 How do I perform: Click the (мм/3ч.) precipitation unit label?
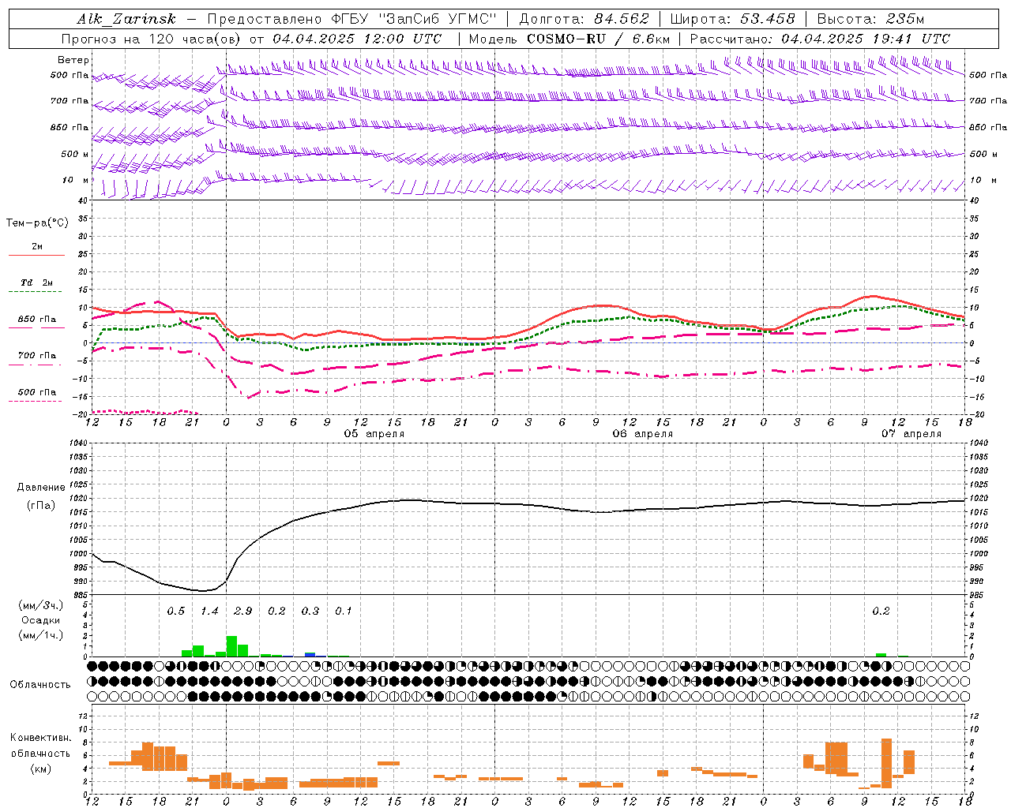41,605
